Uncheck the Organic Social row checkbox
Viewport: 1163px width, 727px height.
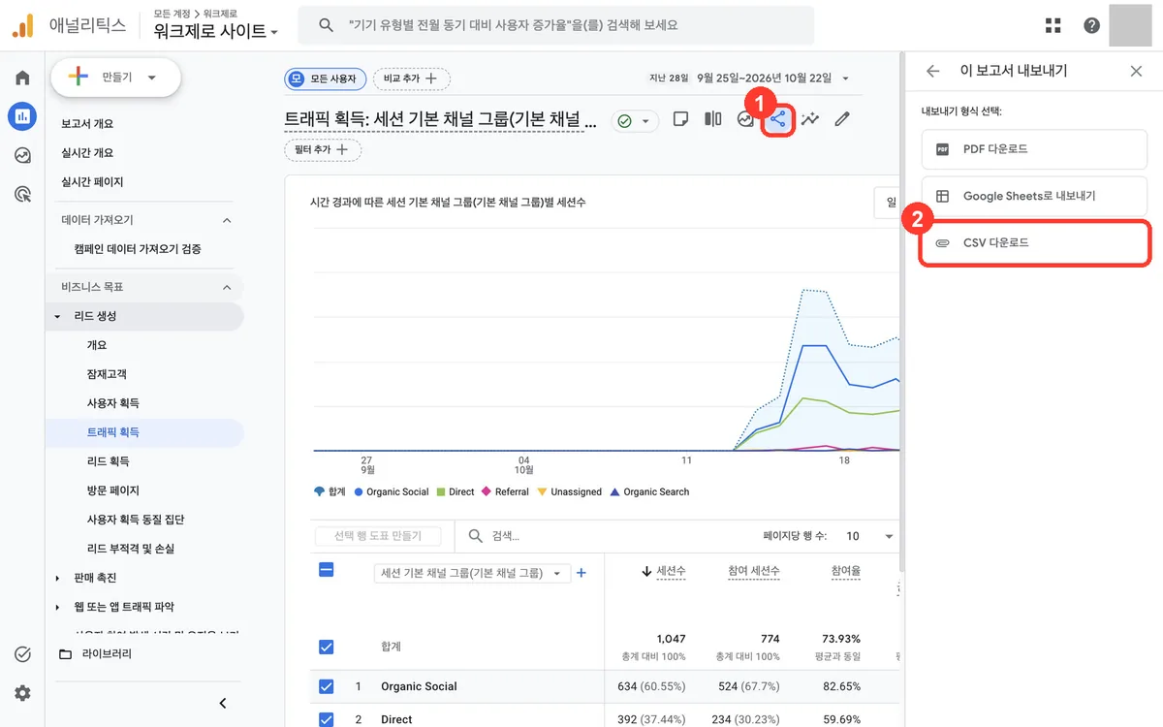pyautogui.click(x=327, y=686)
